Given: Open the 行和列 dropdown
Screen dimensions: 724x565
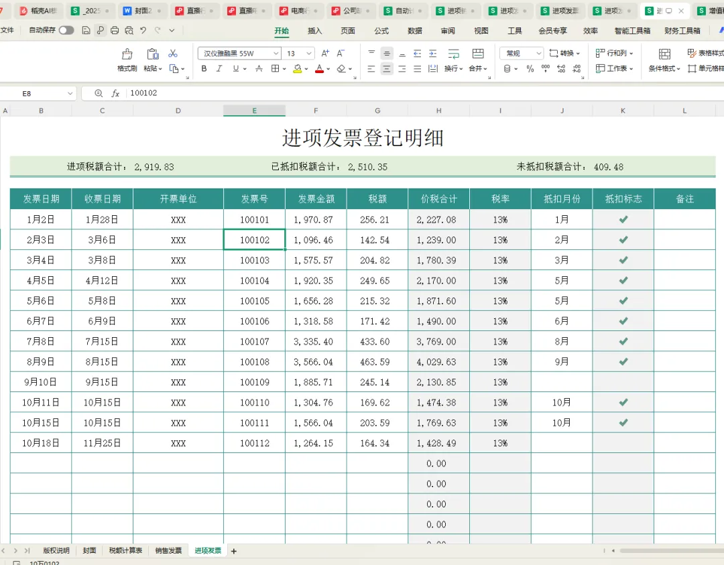Looking at the screenshot, I should tap(614, 53).
